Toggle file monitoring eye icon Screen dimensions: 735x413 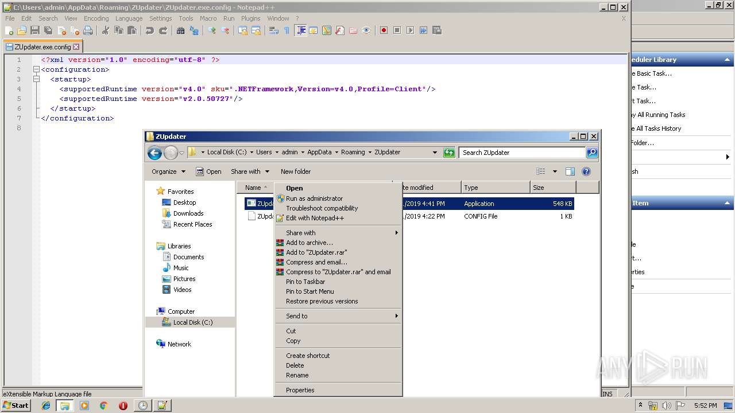(x=366, y=30)
